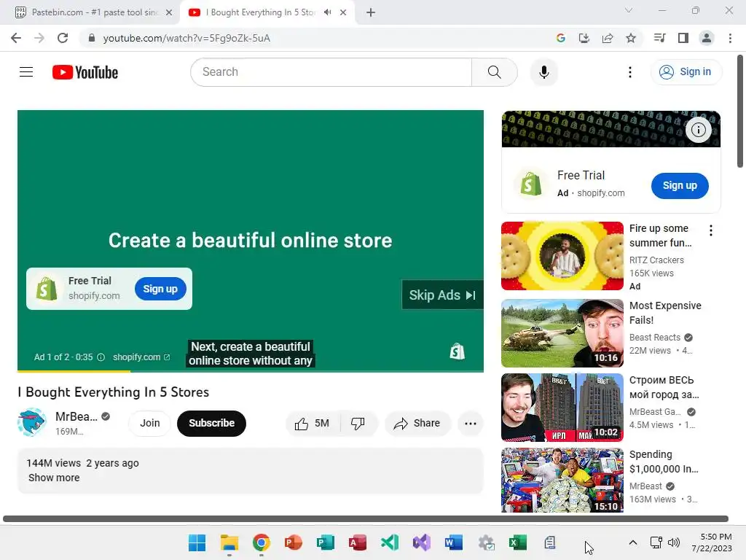Viewport: 746px width, 560px height.
Task: Start voice search with microphone icon
Action: (543, 72)
